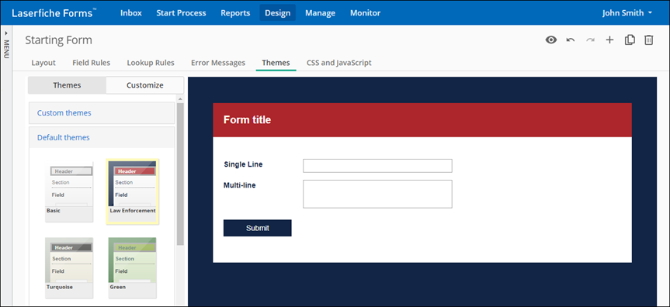Viewport: 670px width, 307px height.
Task: Click the plus add-form icon
Action: 609,40
